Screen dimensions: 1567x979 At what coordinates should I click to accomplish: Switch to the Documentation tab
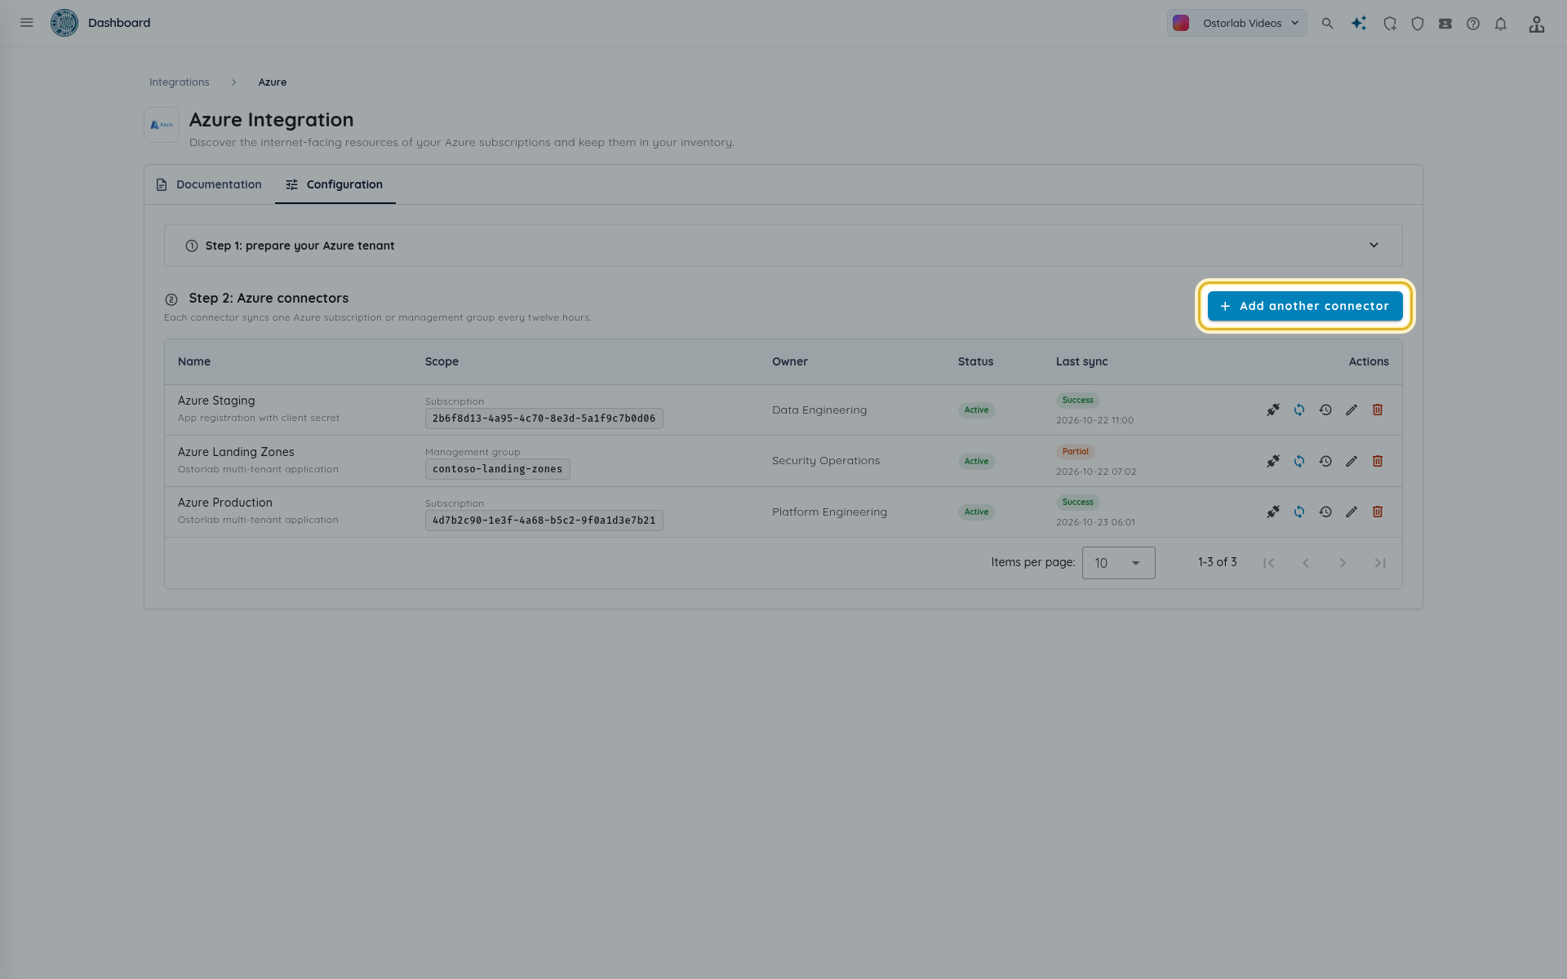click(x=210, y=185)
